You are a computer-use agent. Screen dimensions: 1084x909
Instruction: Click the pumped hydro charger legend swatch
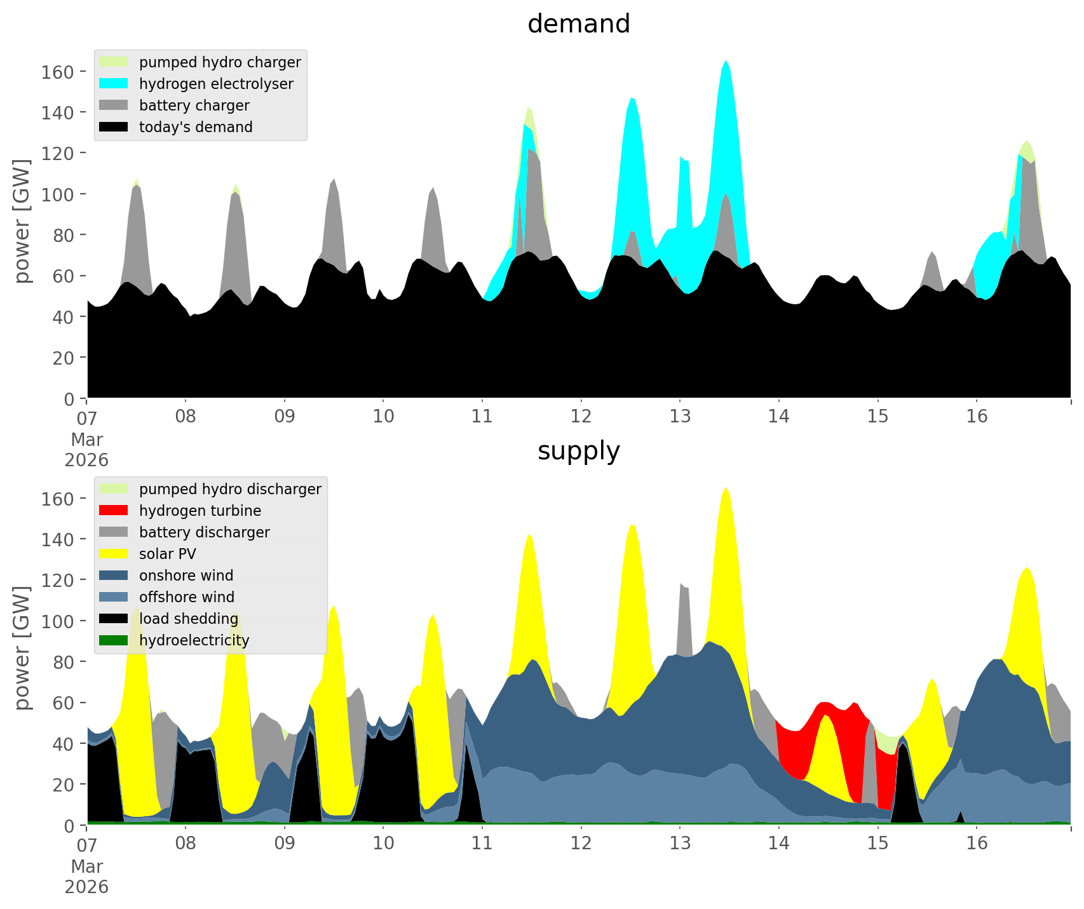tap(114, 62)
